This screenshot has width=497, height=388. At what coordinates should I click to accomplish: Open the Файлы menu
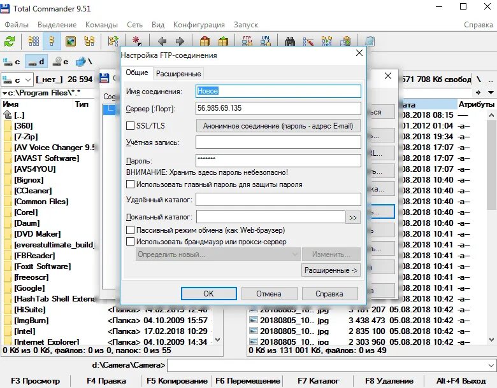pos(17,25)
